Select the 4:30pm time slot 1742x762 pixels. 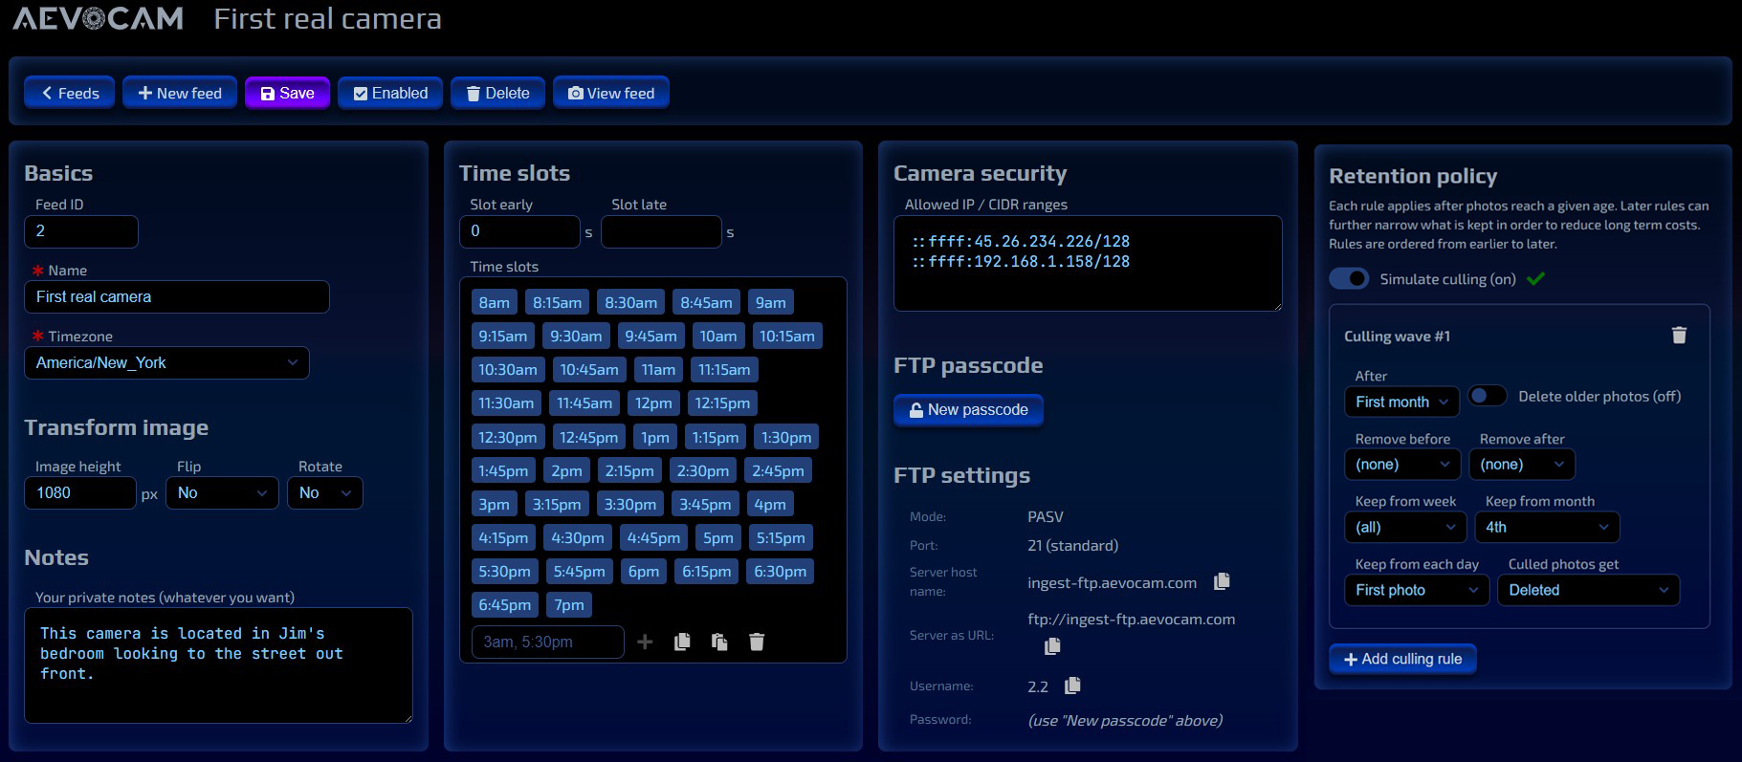coord(577,537)
